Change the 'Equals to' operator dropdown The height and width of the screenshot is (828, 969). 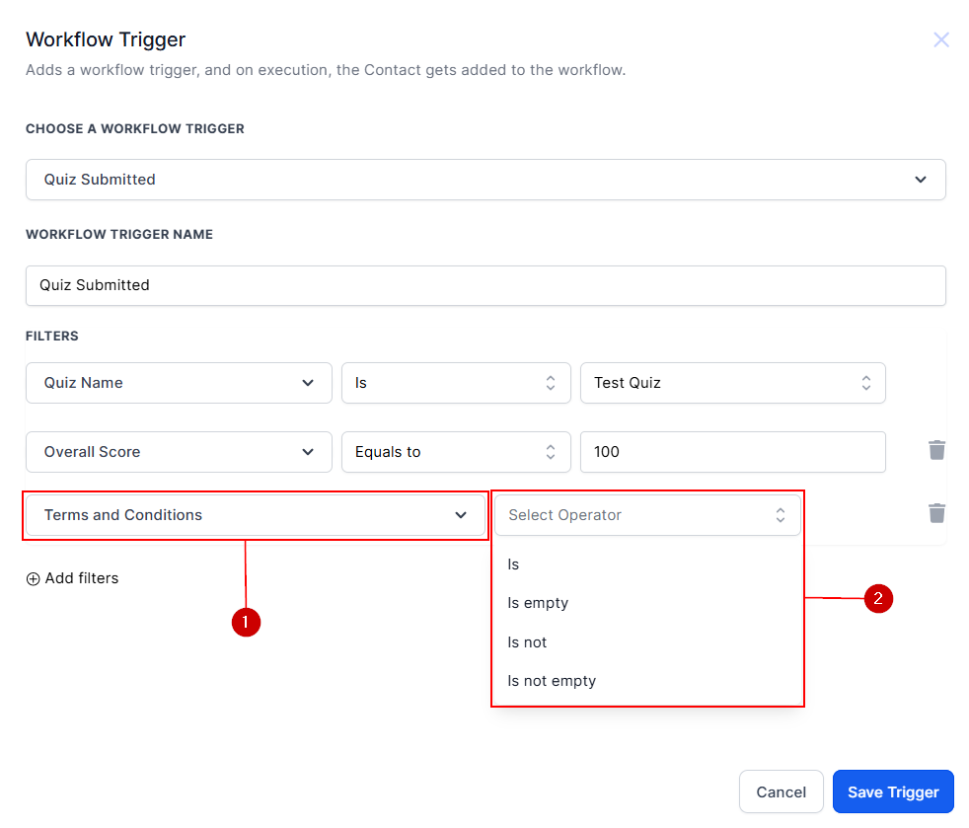click(x=455, y=452)
